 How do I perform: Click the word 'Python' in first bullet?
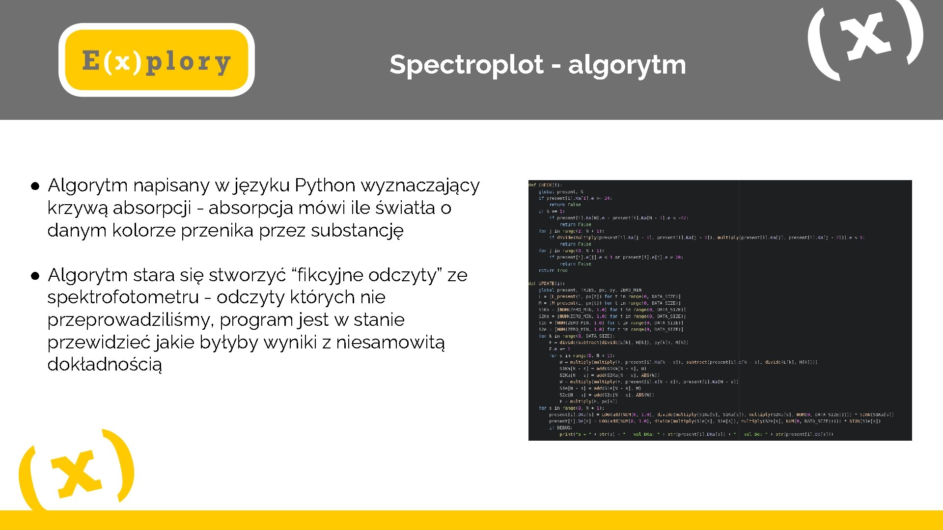pyautogui.click(x=325, y=185)
